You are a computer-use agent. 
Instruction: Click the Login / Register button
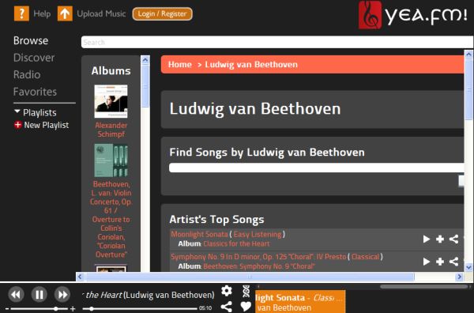[162, 14]
